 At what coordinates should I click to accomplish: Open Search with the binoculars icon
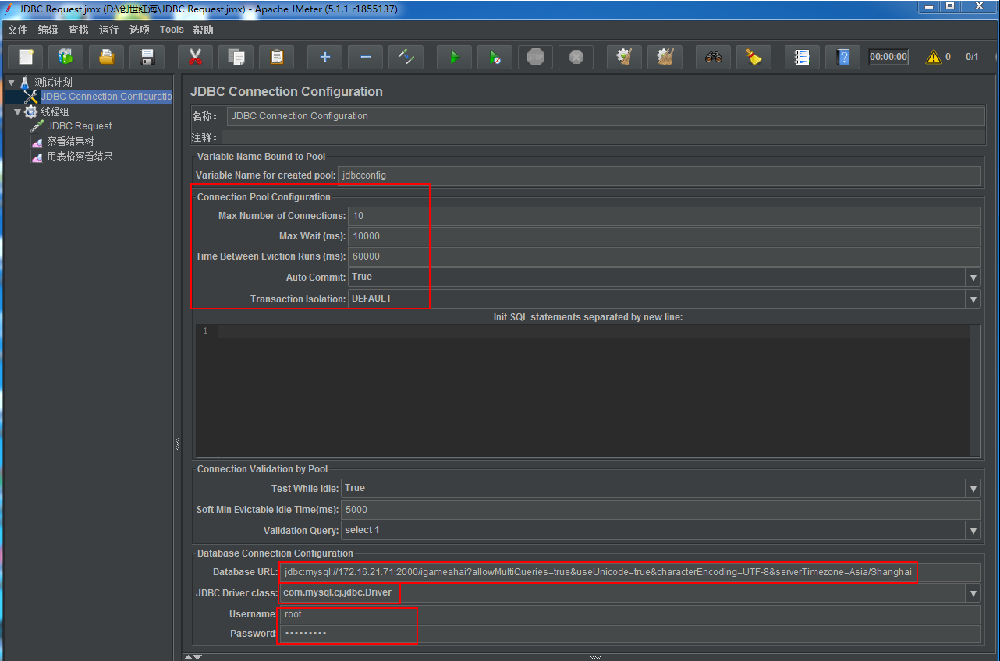tap(714, 57)
